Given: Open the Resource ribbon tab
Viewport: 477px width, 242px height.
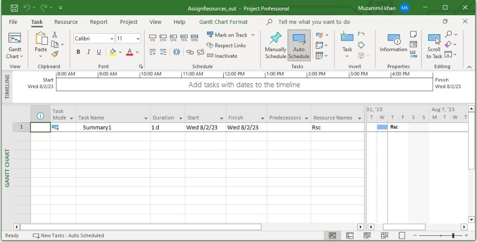Looking at the screenshot, I should click(66, 22).
